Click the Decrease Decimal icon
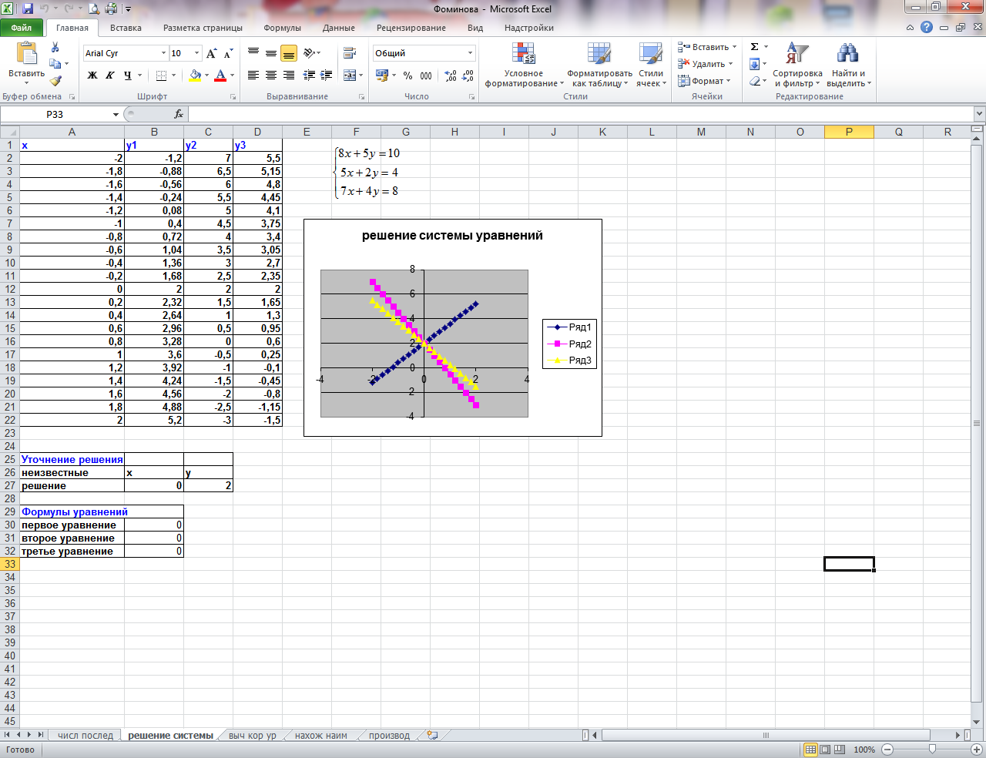Screen dimensions: 986x758 pos(468,75)
